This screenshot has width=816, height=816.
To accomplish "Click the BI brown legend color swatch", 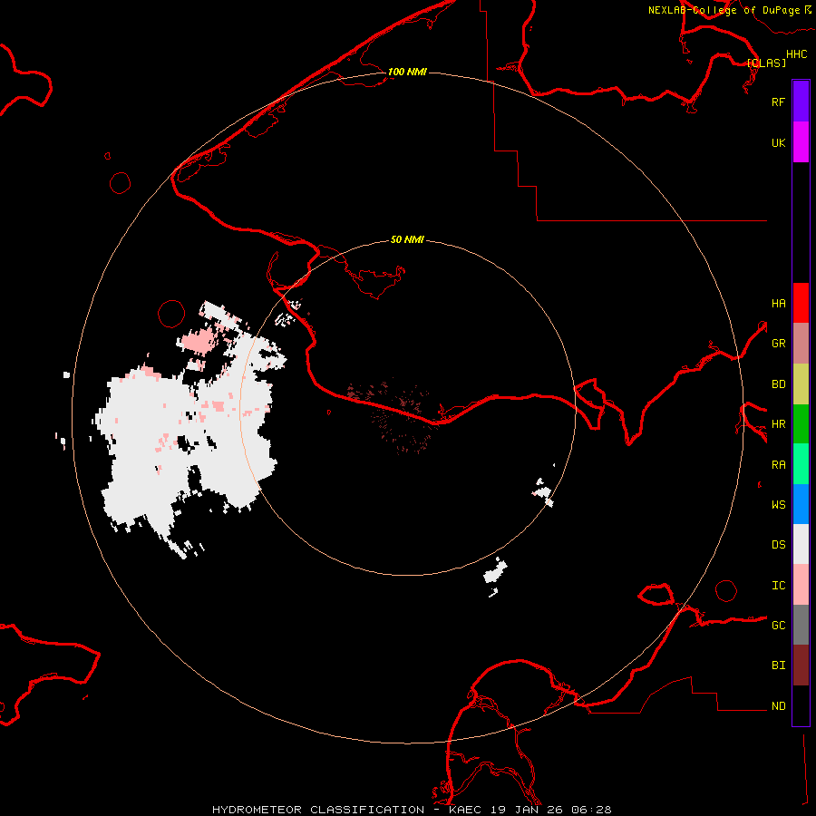I will tap(801, 665).
